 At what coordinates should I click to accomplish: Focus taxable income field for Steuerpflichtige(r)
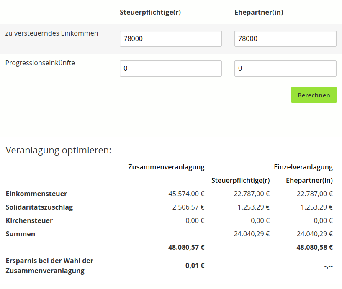(170, 39)
